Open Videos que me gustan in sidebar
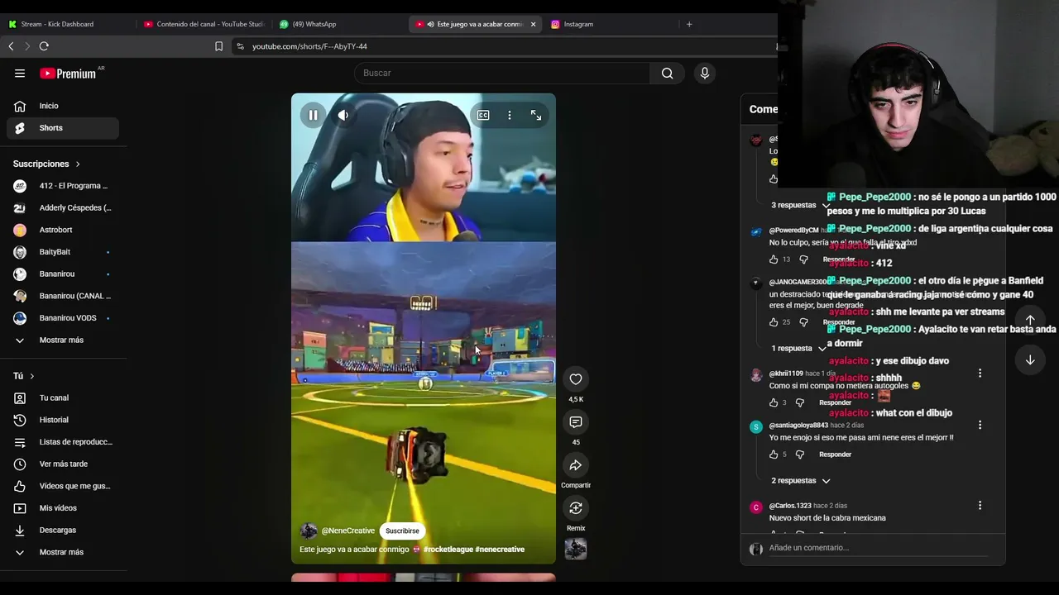Screen dimensions: 1059x595 [63, 486]
